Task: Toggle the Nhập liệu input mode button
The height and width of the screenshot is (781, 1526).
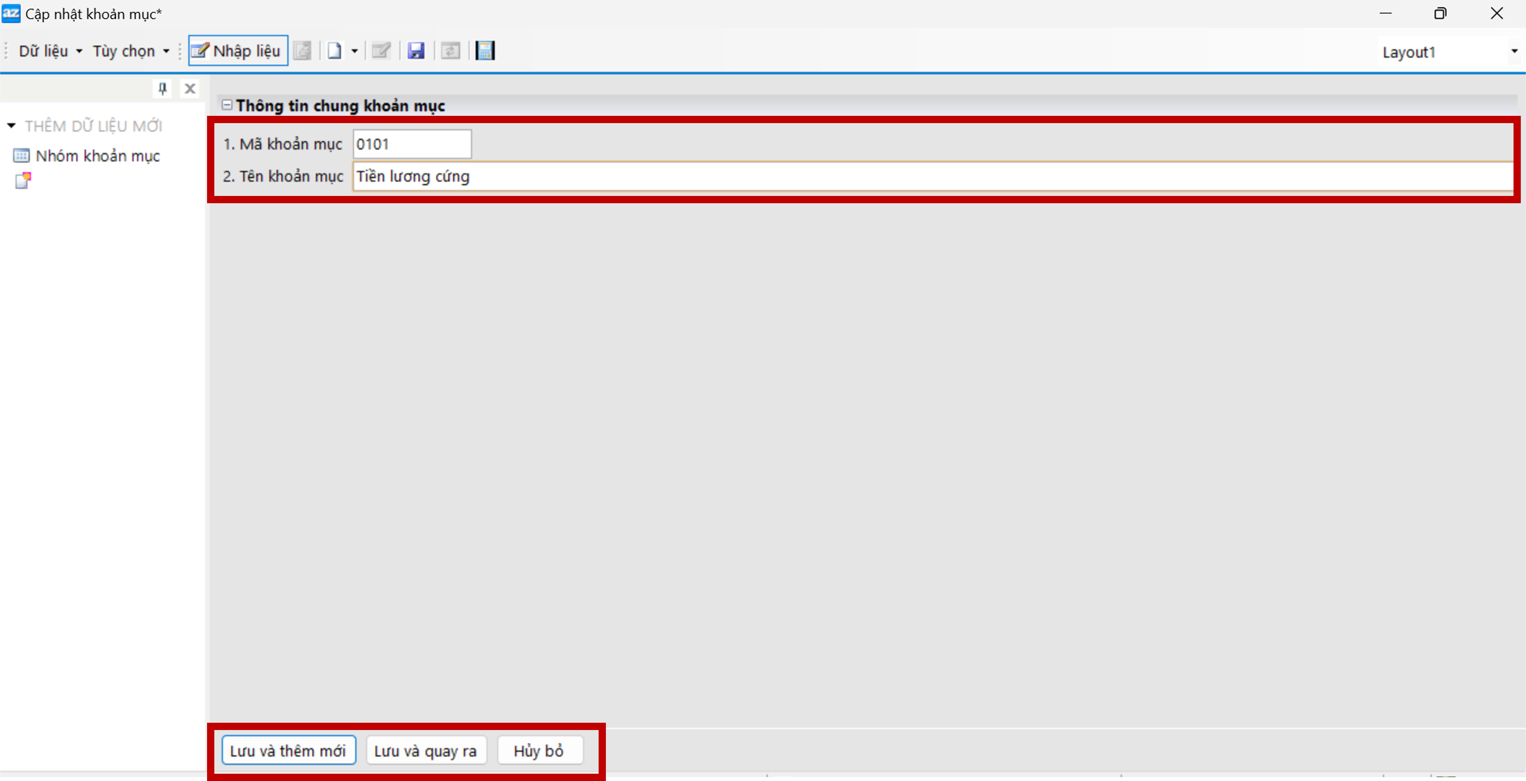Action: (x=238, y=51)
